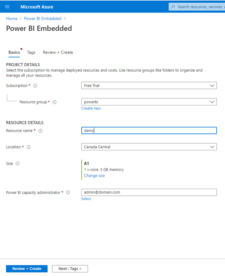
Task: Go to Power BI Embedded breadcrumb
Action: (43, 18)
